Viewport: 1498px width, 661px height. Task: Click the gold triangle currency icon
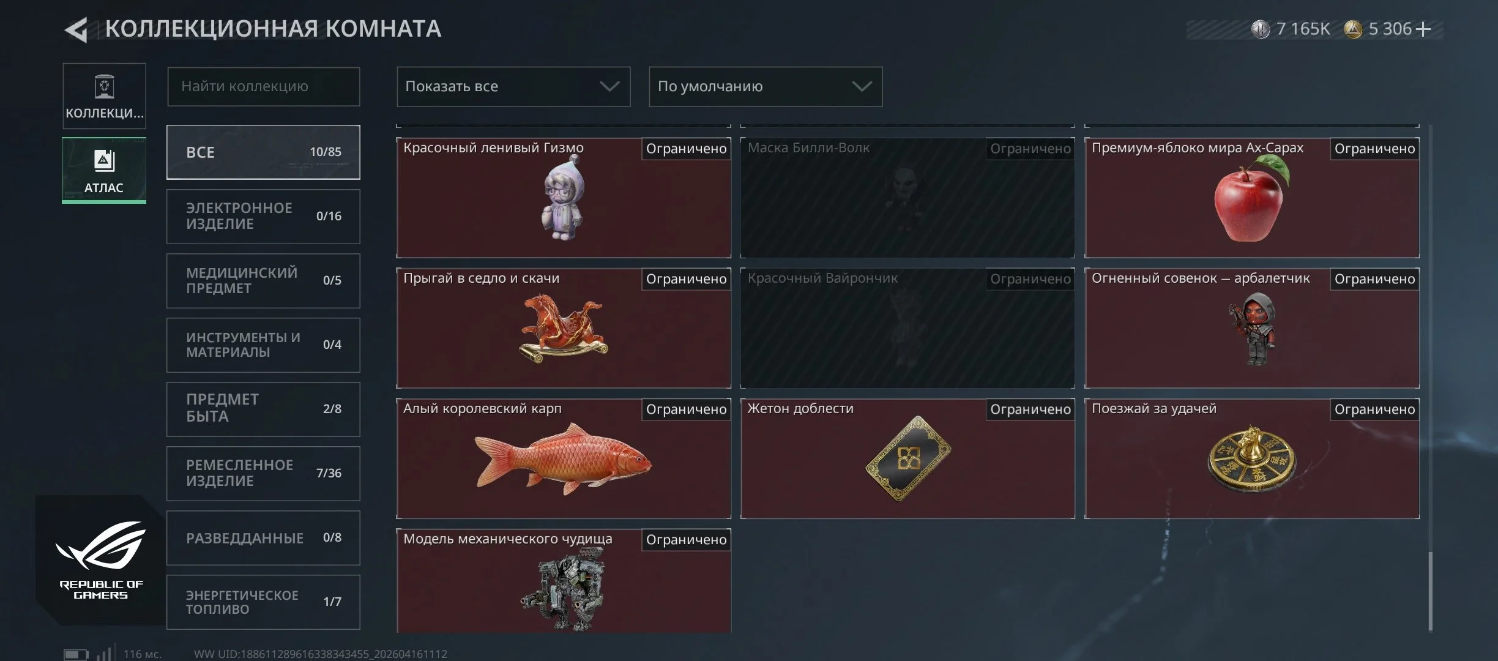pyautogui.click(x=1352, y=29)
